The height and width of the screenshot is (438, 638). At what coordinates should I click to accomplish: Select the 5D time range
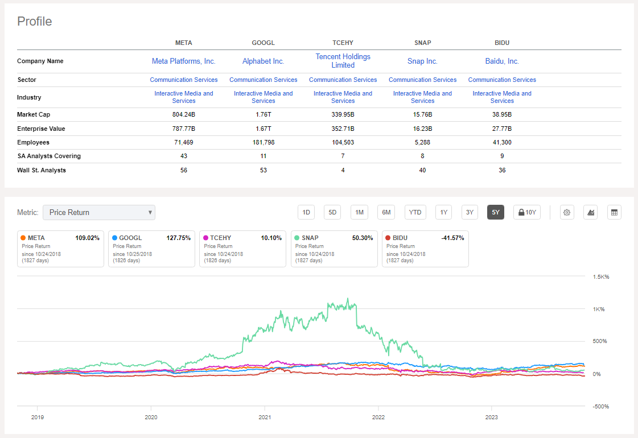332,212
